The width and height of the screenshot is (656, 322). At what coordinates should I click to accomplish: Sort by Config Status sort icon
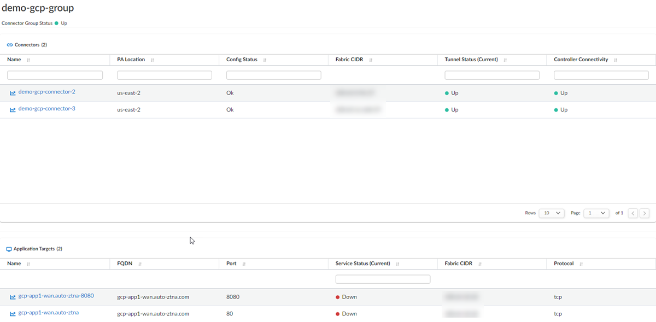pos(265,60)
